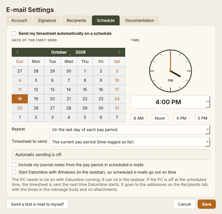This screenshot has width=222, height=214.
Task: Switch to the Account tab
Action: pos(19,20)
